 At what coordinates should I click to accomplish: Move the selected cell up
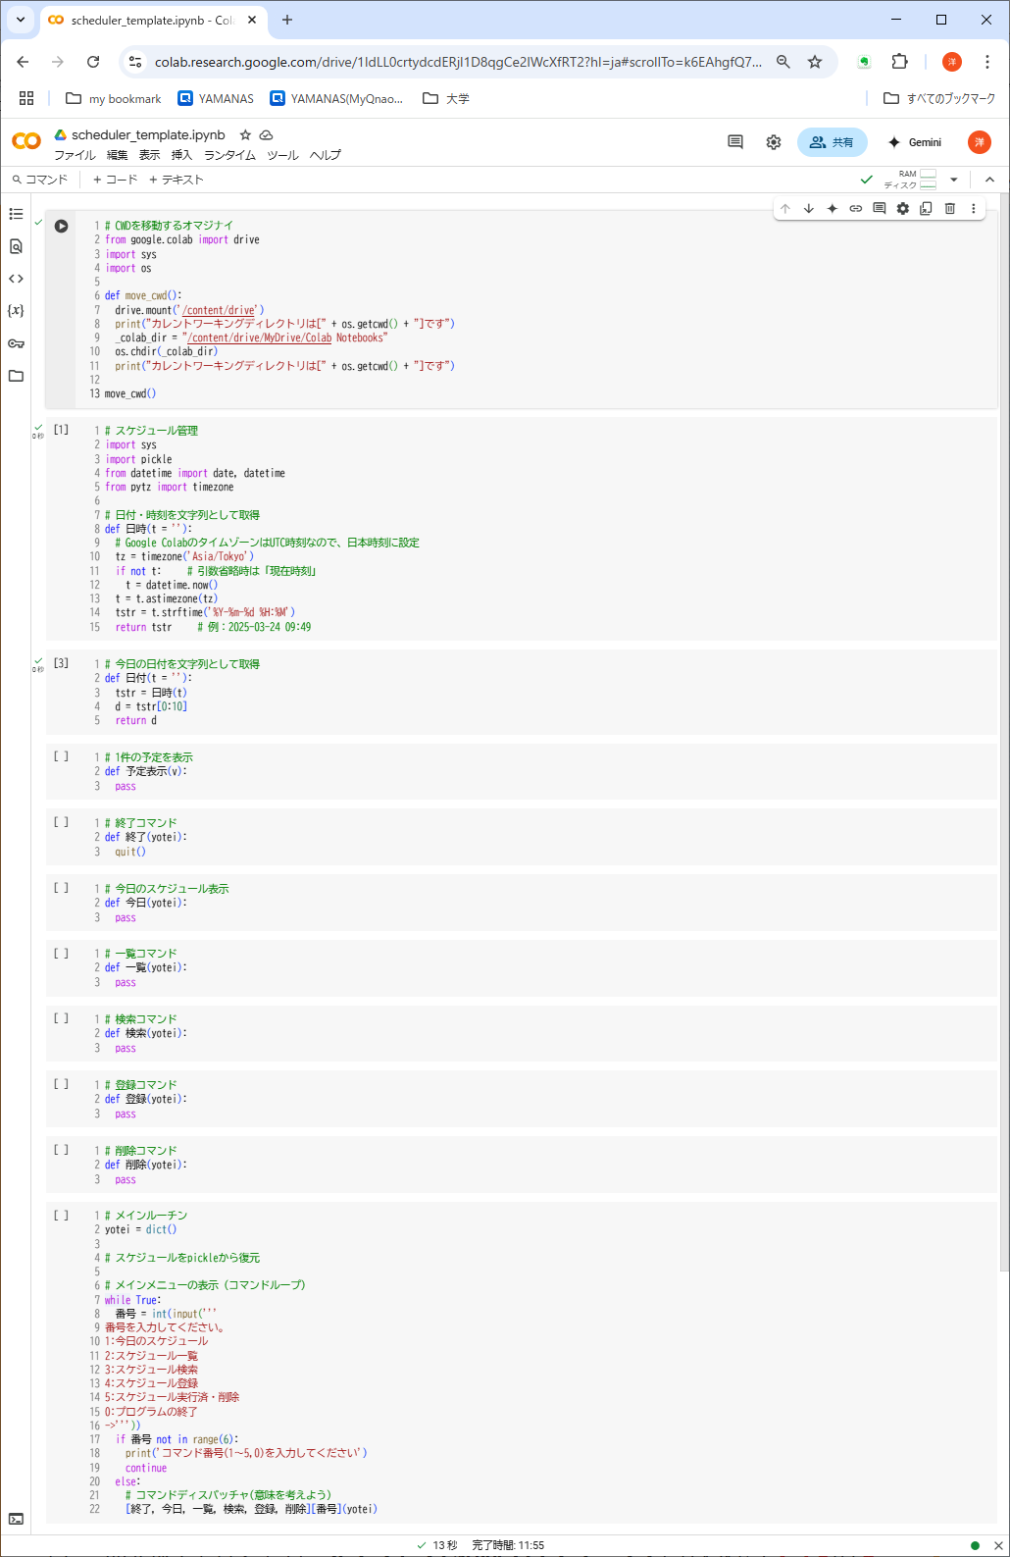tap(785, 208)
